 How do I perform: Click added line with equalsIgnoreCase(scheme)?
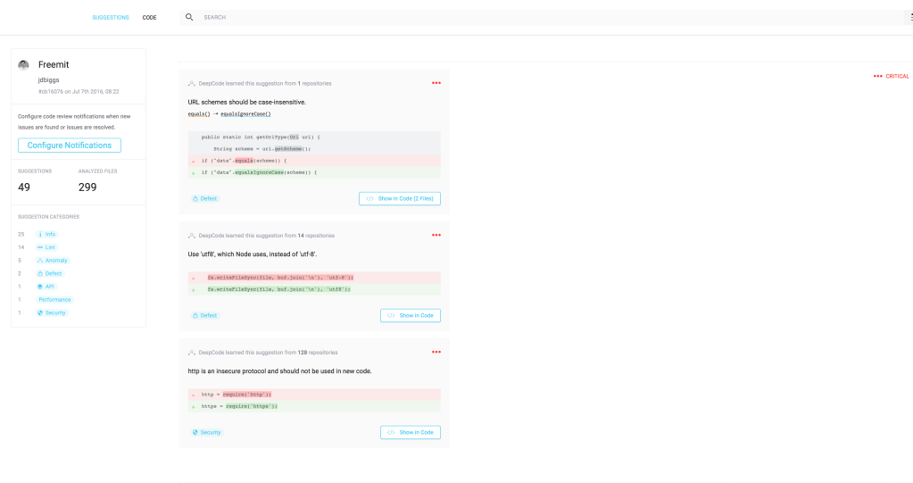point(314,172)
